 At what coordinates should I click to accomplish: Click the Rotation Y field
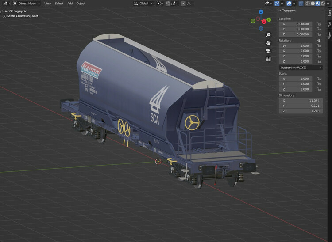click(x=295, y=56)
